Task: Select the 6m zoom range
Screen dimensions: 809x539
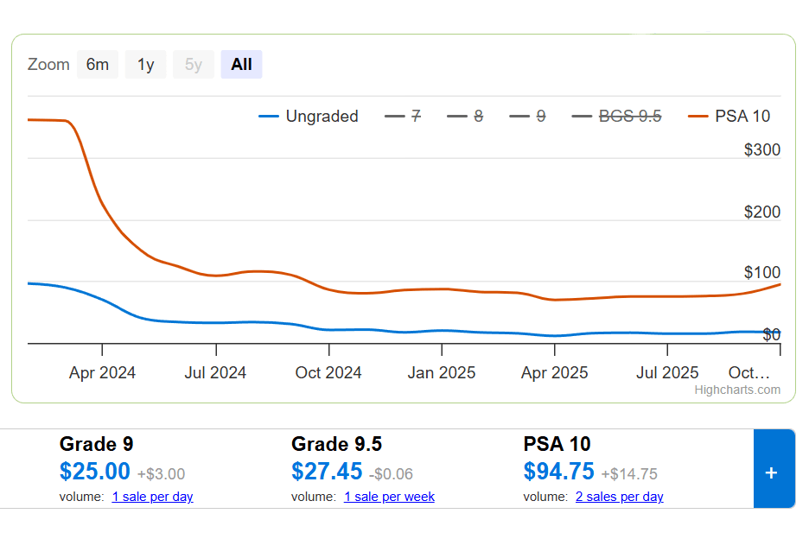Action: point(98,65)
